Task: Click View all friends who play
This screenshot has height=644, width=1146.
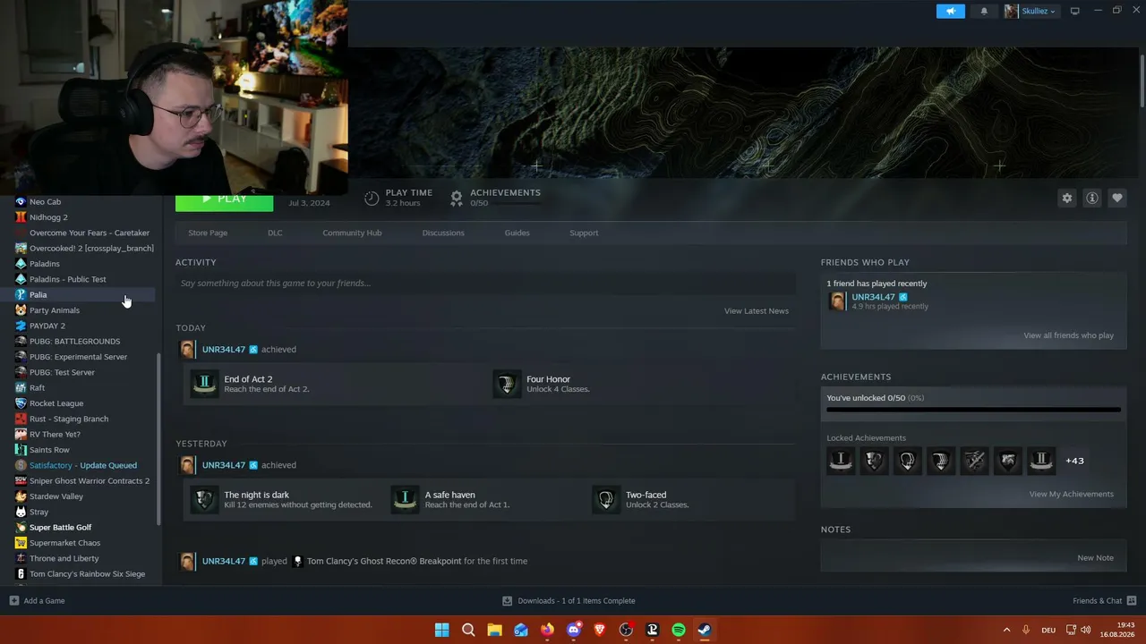Action: (x=1069, y=335)
